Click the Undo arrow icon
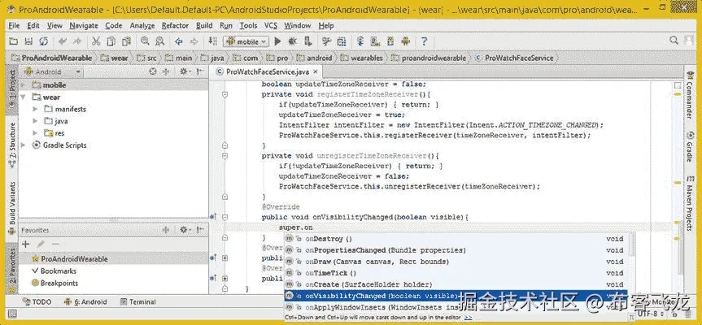This screenshot has width=702, height=325. pos(63,41)
